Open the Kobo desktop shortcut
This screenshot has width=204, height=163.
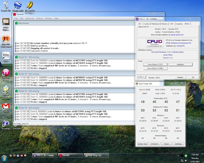[x=6, y=57]
